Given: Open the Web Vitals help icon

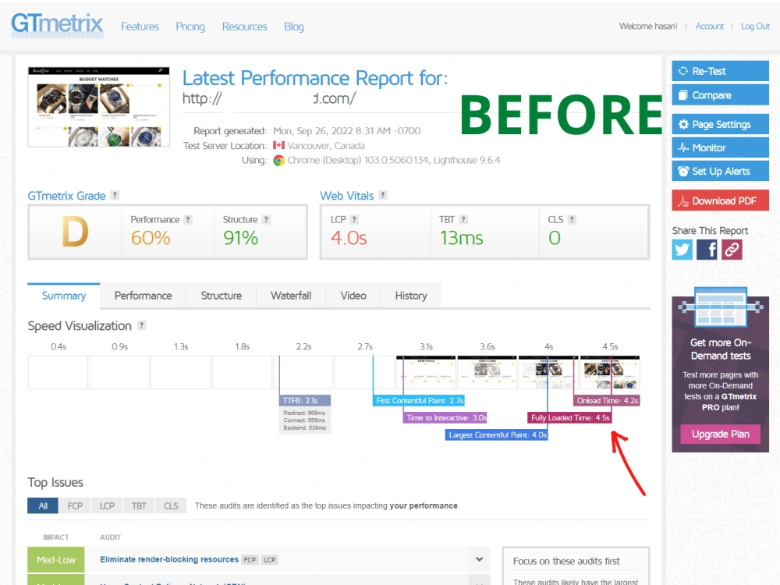Looking at the screenshot, I should point(382,195).
